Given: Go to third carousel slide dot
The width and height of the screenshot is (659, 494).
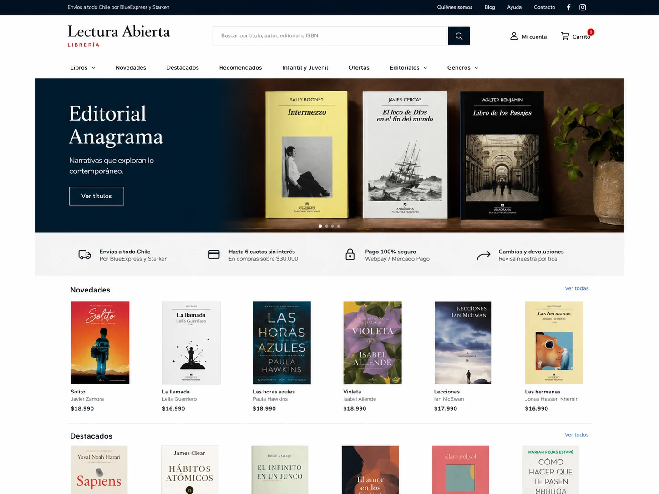Looking at the screenshot, I should (x=332, y=226).
